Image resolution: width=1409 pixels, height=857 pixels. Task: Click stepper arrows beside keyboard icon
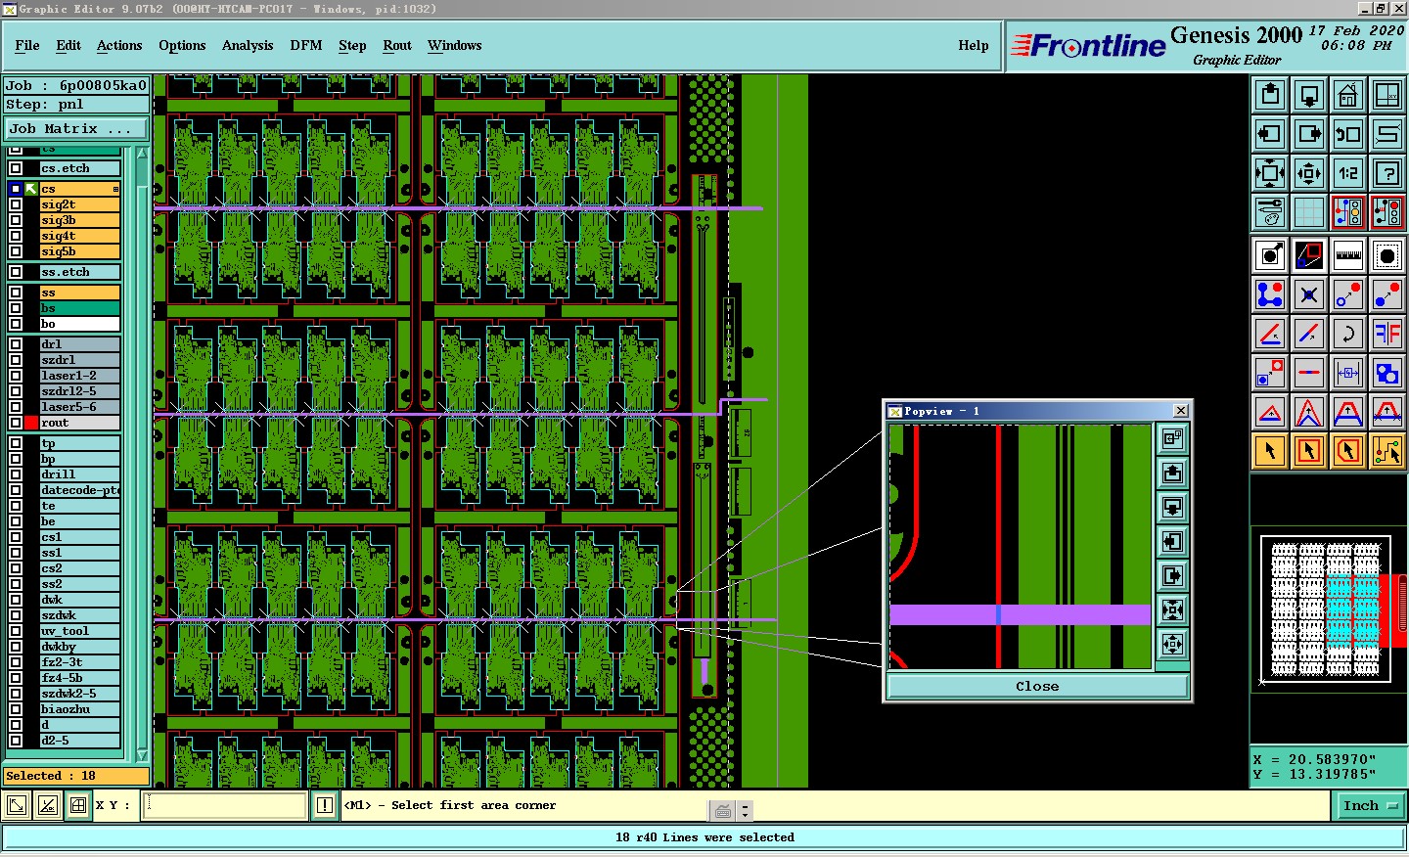click(746, 811)
